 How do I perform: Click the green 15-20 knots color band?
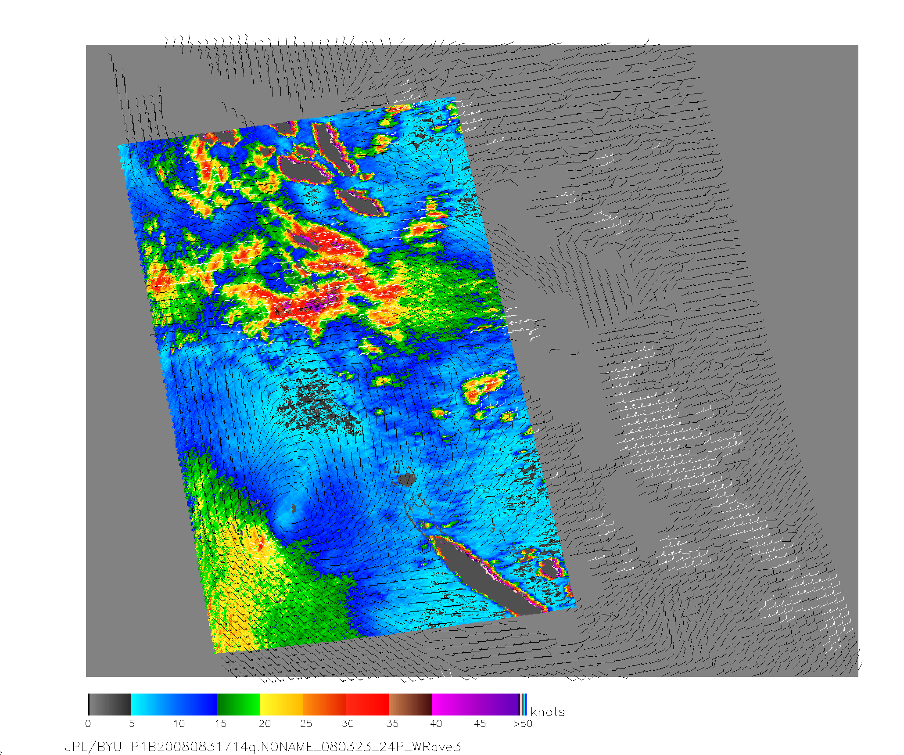(239, 705)
